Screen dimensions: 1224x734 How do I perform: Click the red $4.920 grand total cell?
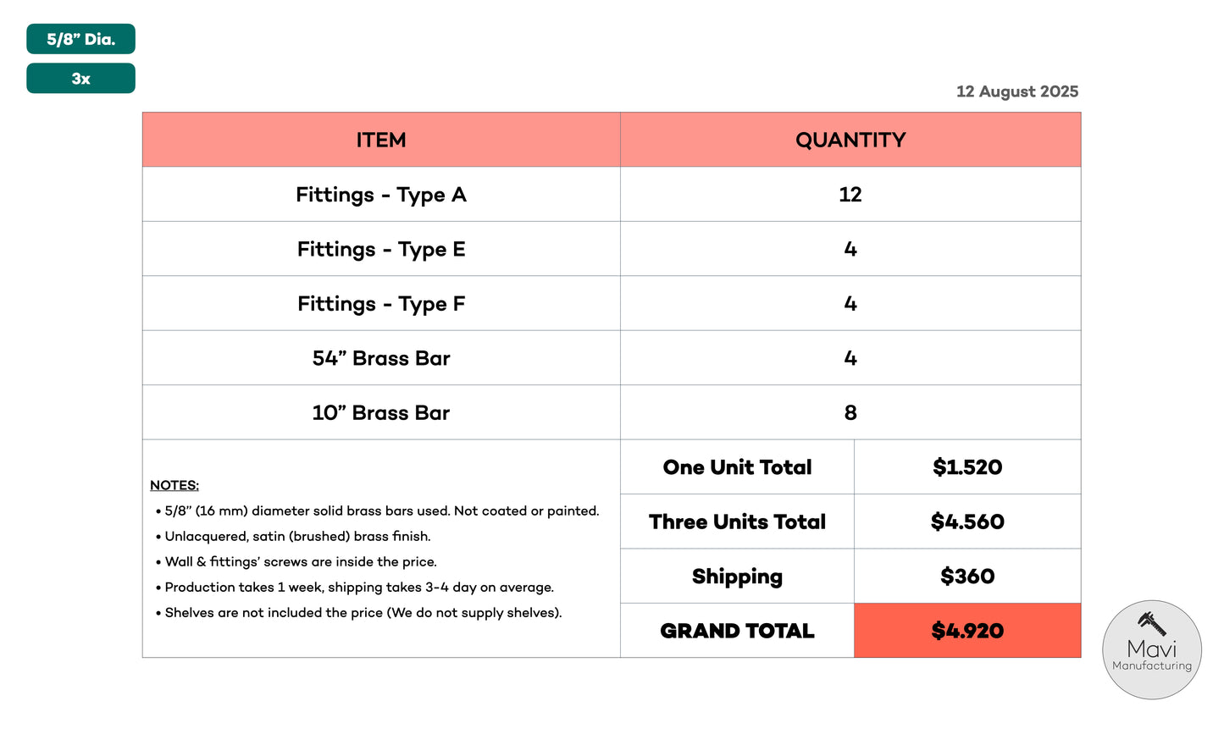(967, 631)
